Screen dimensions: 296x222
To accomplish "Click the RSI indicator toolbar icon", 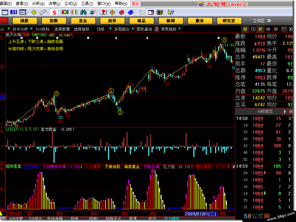I will pyautogui.click(x=14, y=12).
